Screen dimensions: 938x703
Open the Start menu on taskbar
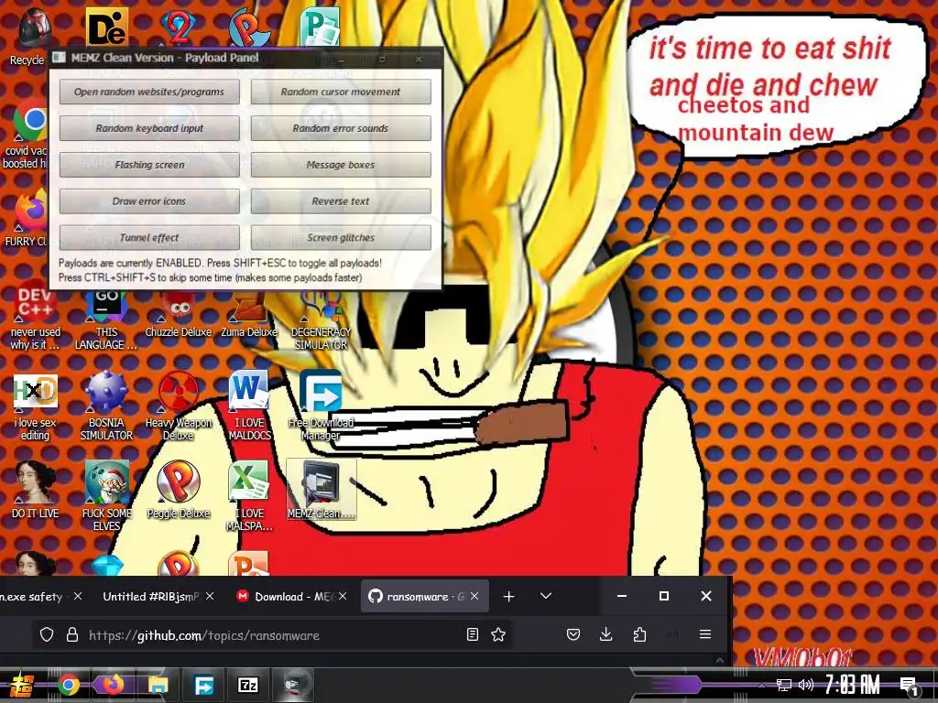coord(22,685)
